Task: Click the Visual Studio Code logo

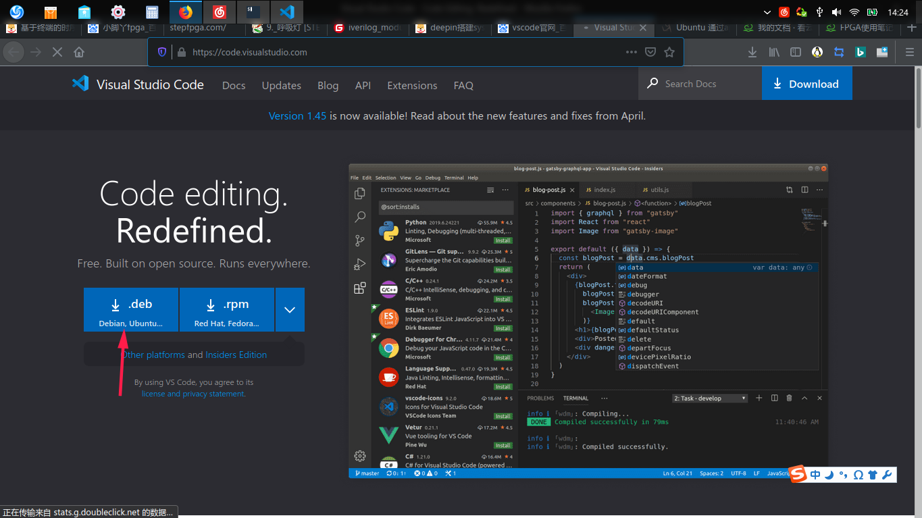Action: [138, 84]
